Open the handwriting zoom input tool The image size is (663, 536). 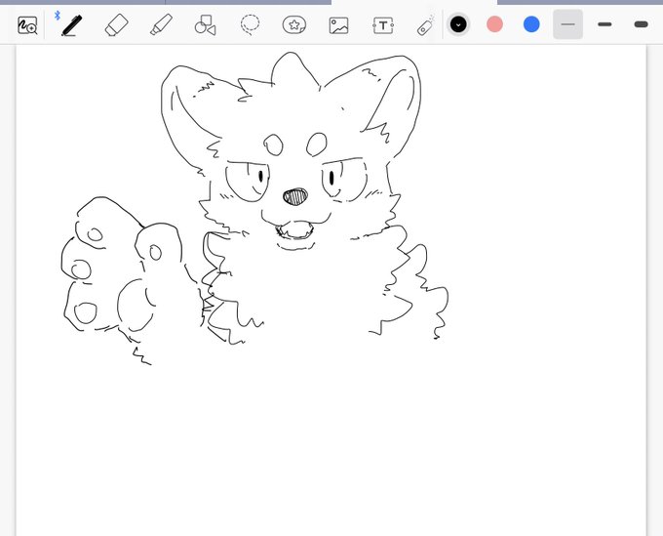click(27, 25)
